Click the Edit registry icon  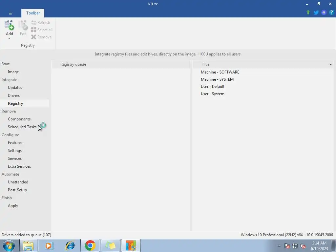pyautogui.click(x=23, y=25)
